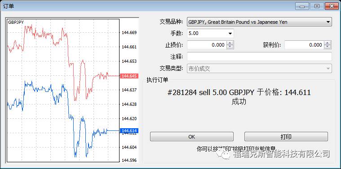Click the red 144.645 ask price label
The height and width of the screenshot is (169, 341).
click(129, 76)
